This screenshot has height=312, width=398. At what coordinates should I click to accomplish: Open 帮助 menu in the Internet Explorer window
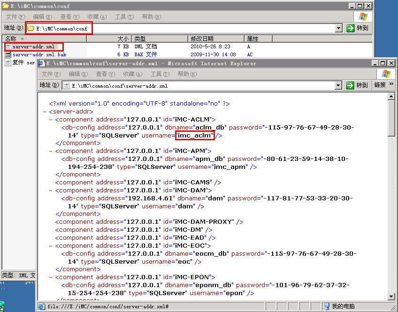pyautogui.click(x=187, y=74)
